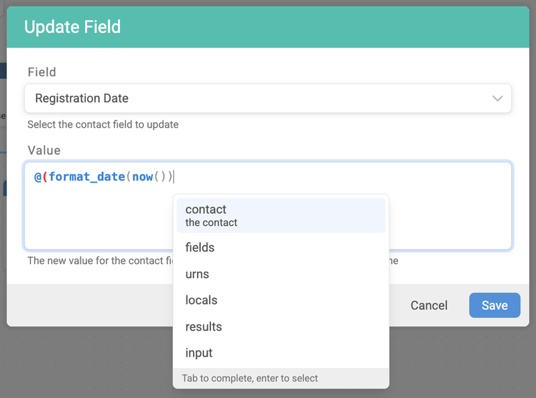Click 'the contact' description in suggestion list
536x398 pixels.
tap(211, 223)
